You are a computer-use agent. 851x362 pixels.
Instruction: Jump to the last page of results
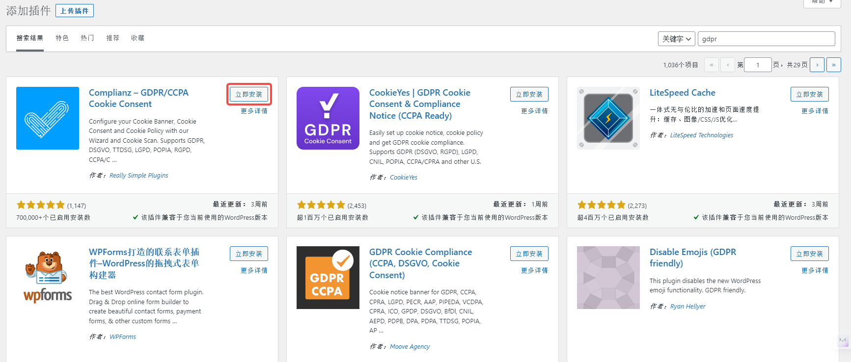(833, 65)
